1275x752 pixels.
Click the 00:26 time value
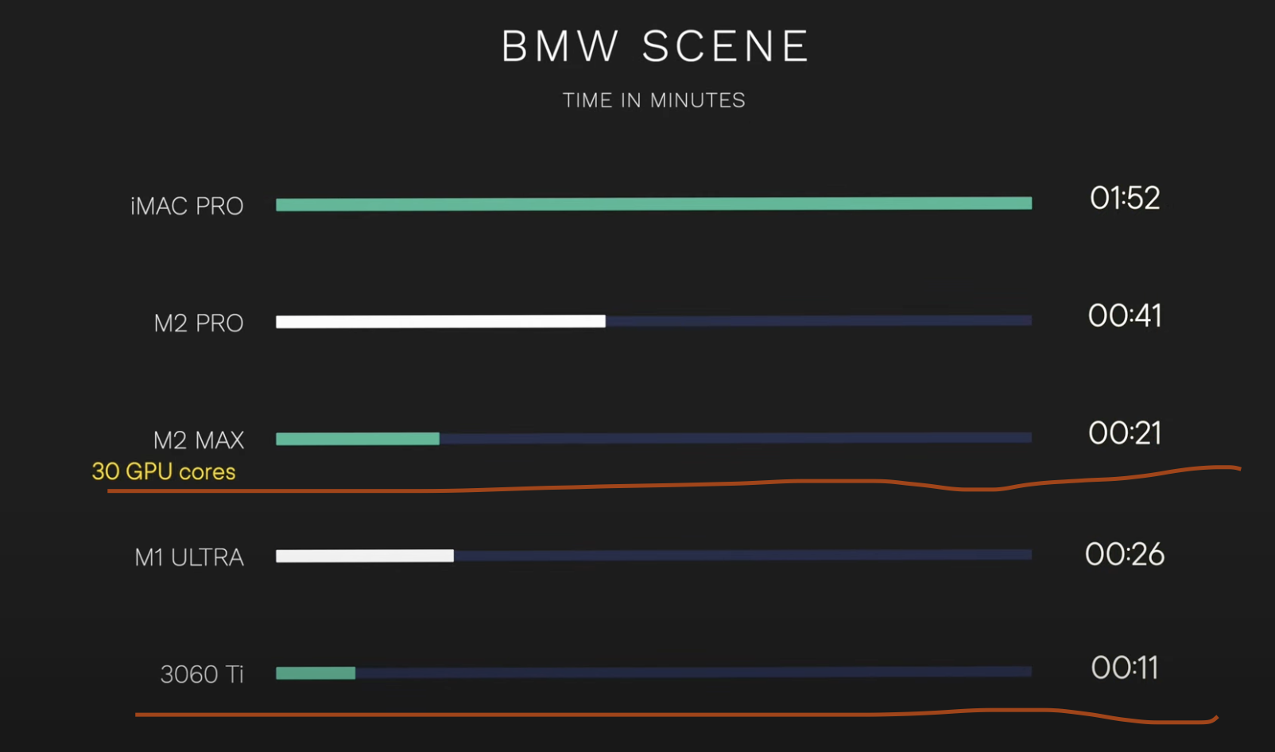pyautogui.click(x=1125, y=554)
